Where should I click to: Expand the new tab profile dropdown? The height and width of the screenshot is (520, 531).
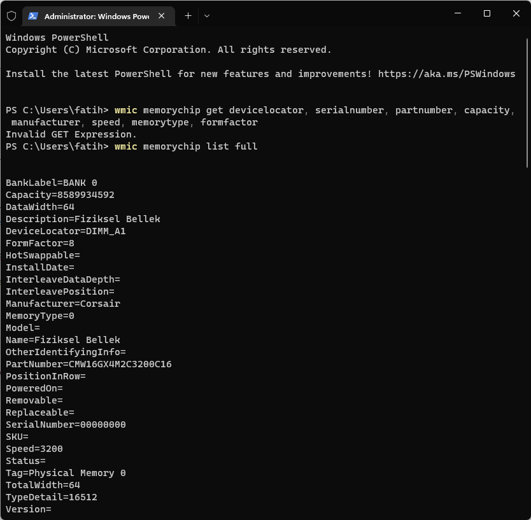click(207, 16)
